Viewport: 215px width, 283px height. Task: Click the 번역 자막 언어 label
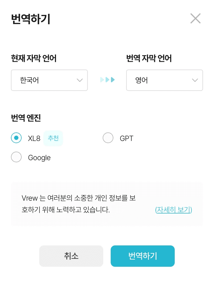tap(149, 58)
